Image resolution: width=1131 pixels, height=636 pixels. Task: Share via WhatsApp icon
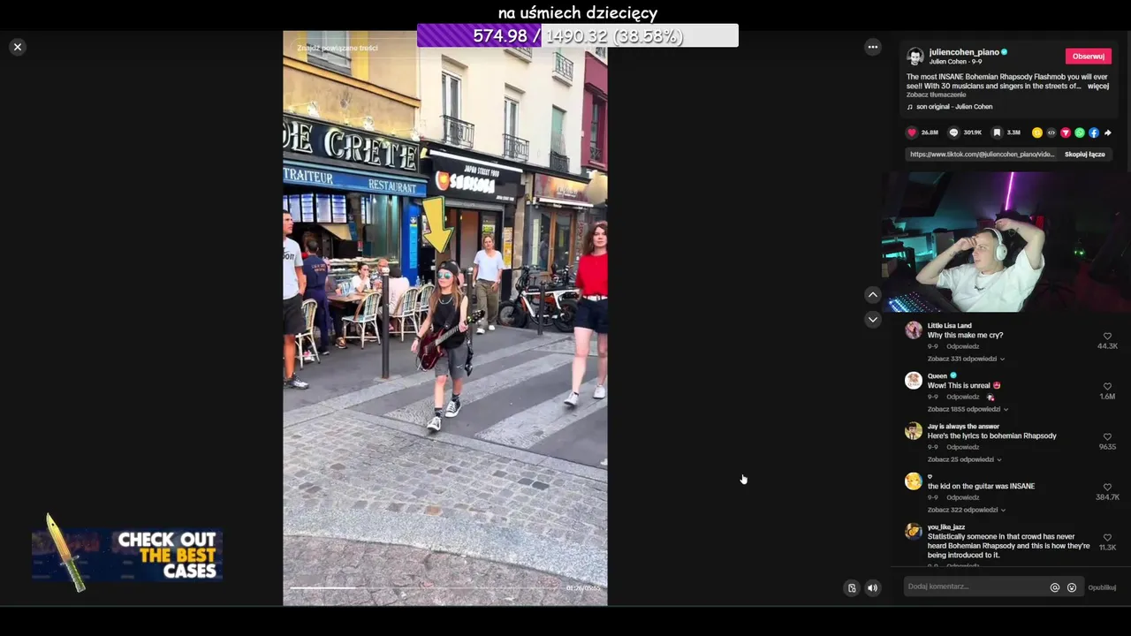(x=1080, y=132)
